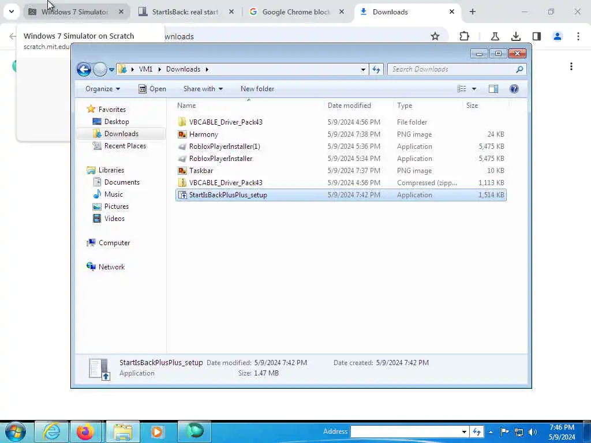Create a New folder
This screenshot has height=443, width=591.
257,89
